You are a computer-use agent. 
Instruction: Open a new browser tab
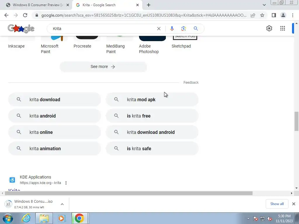point(149,5)
